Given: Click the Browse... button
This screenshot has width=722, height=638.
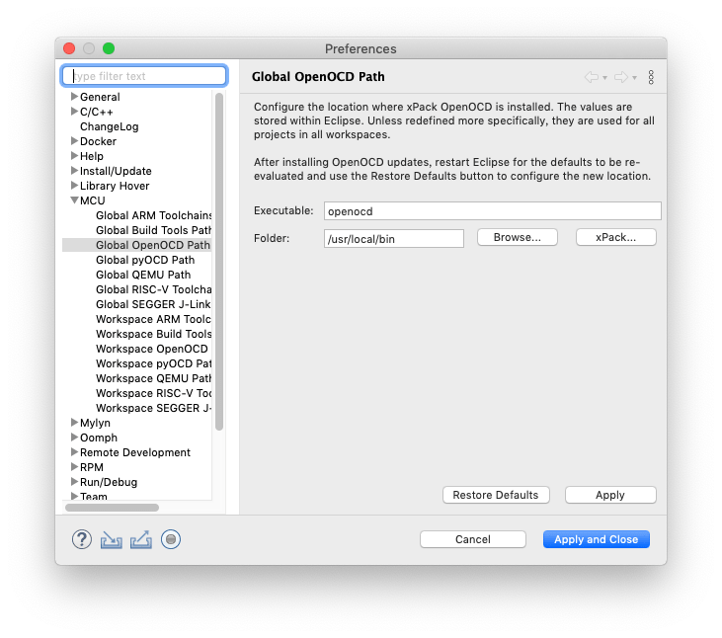Looking at the screenshot, I should click(x=518, y=238).
